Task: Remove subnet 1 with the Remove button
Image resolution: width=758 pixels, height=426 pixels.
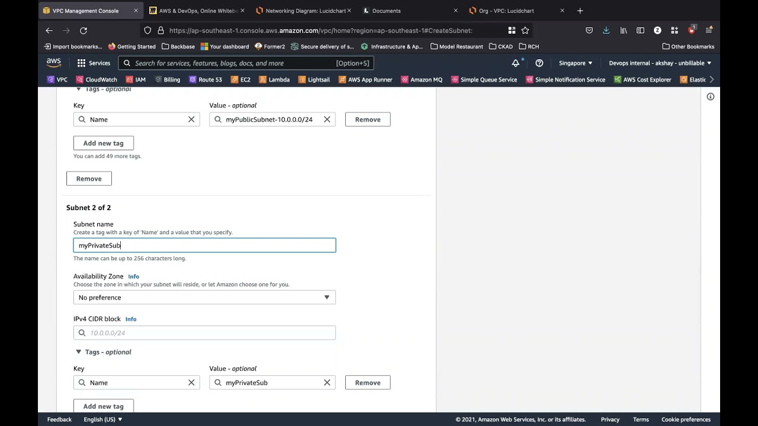Action: pos(89,179)
